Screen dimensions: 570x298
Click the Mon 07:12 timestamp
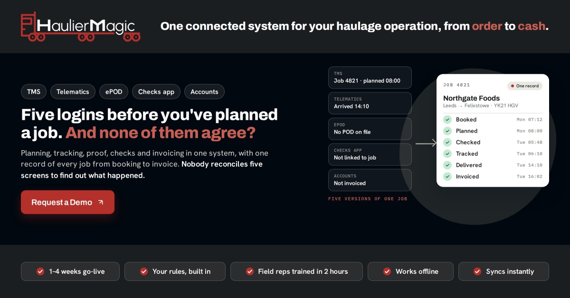coord(529,120)
